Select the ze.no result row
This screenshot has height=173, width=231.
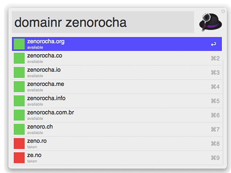click(x=117, y=158)
